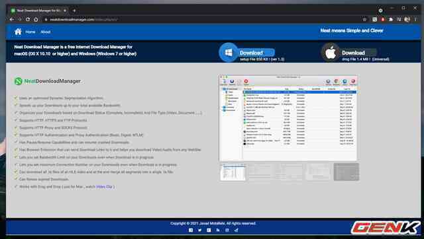424x239 pixels.
Task: Select the Neat Download Manager browser tab
Action: click(38, 11)
